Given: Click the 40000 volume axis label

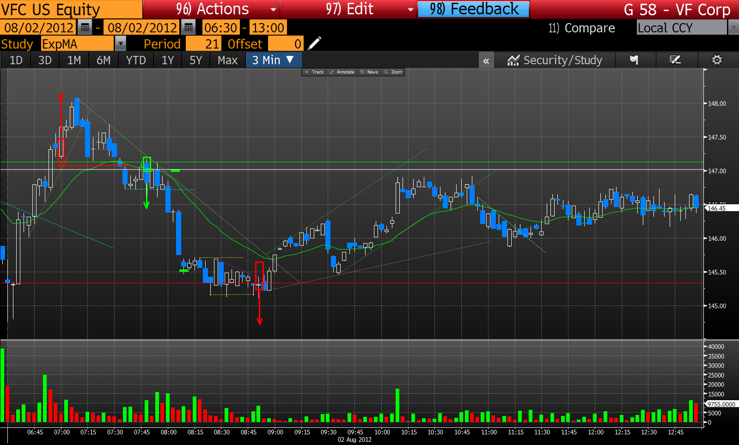Looking at the screenshot, I should point(716,347).
